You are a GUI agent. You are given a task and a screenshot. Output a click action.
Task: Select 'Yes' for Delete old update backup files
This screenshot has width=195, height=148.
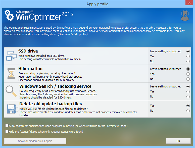click(x=188, y=106)
